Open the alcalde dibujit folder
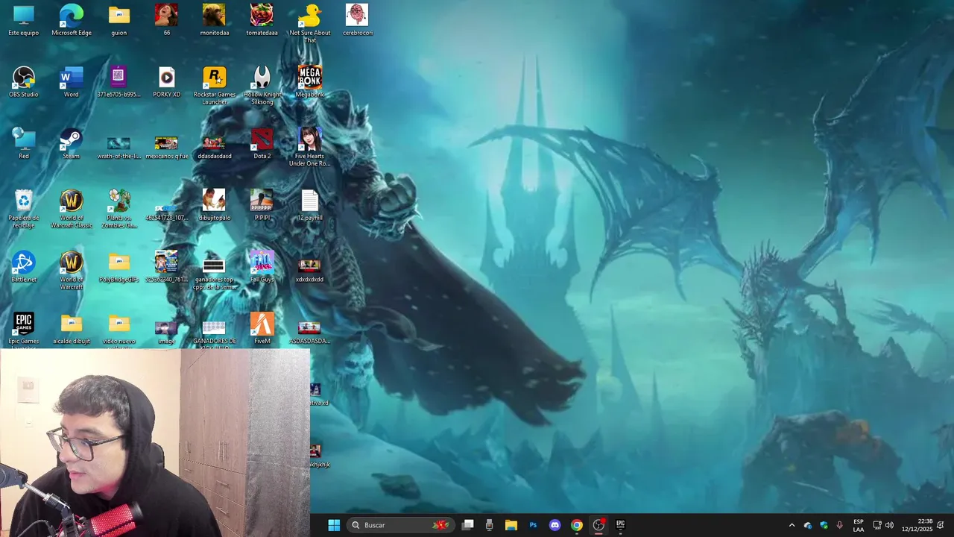 (x=72, y=329)
